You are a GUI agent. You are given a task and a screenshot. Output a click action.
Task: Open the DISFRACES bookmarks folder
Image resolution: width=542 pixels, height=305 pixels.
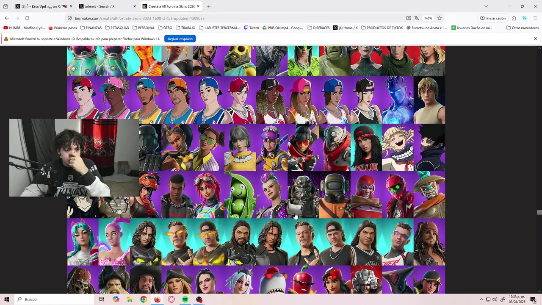point(318,28)
